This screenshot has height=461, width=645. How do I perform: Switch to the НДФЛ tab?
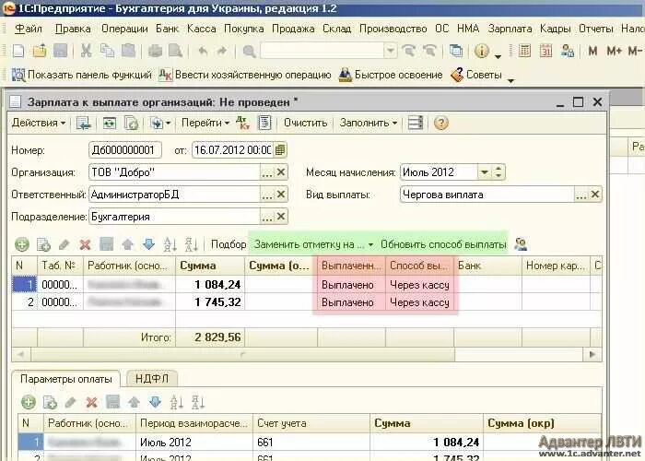[x=152, y=379]
